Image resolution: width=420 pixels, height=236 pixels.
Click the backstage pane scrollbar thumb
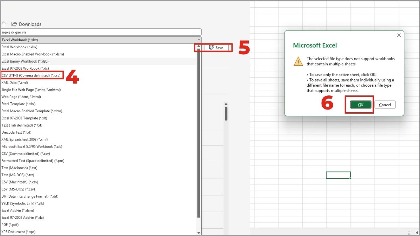point(226,113)
